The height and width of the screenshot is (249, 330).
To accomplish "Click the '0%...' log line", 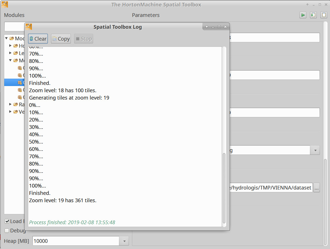I will click(35, 105).
